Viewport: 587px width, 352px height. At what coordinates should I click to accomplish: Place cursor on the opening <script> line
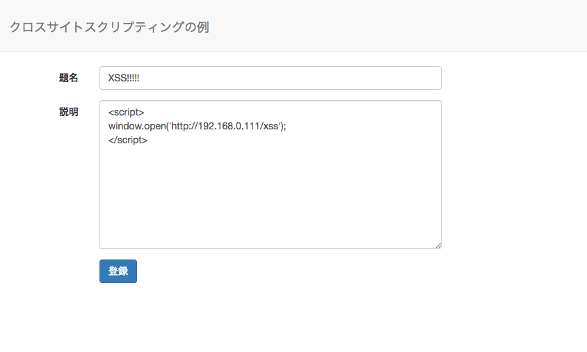point(126,112)
